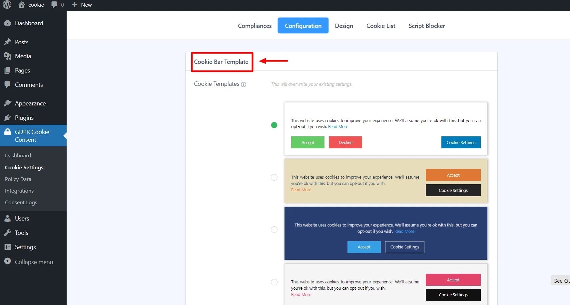The image size is (570, 305).
Task: Open the Script Blocker tab
Action: pyautogui.click(x=426, y=26)
